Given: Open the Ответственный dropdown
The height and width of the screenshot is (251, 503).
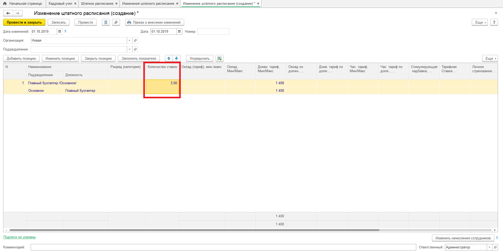Looking at the screenshot, I should pos(489,247).
